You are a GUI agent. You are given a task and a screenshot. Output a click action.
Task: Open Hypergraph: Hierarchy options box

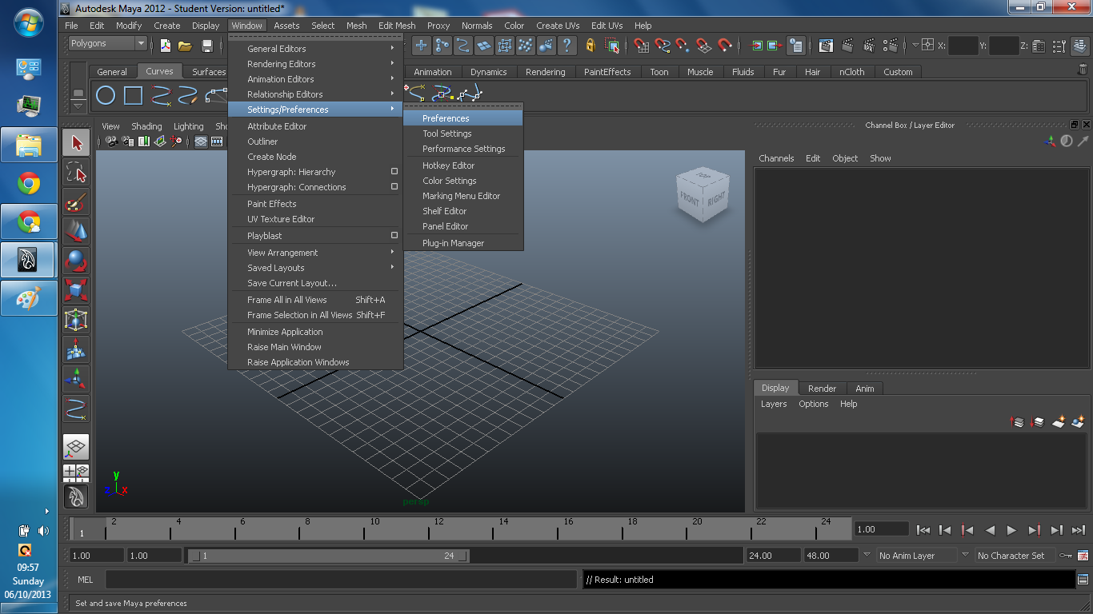394,172
